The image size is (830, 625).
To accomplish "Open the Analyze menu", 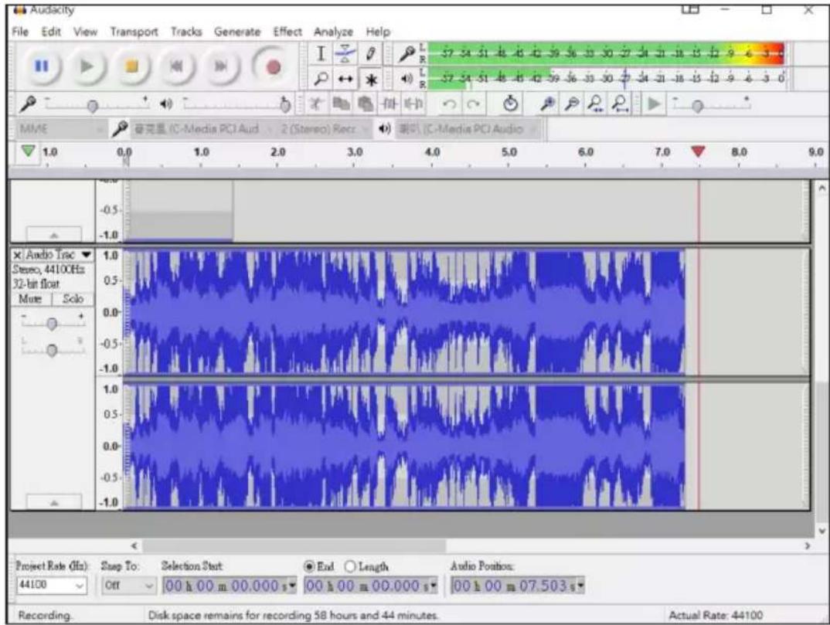I will tap(333, 32).
